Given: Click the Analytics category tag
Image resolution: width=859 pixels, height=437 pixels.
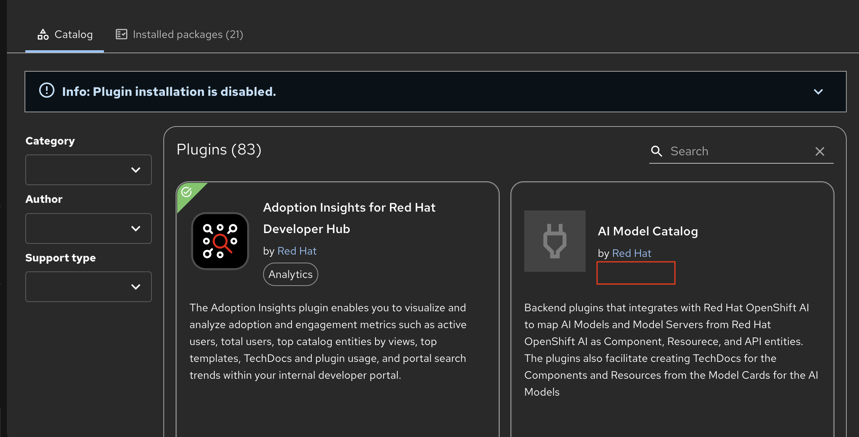Looking at the screenshot, I should point(290,274).
